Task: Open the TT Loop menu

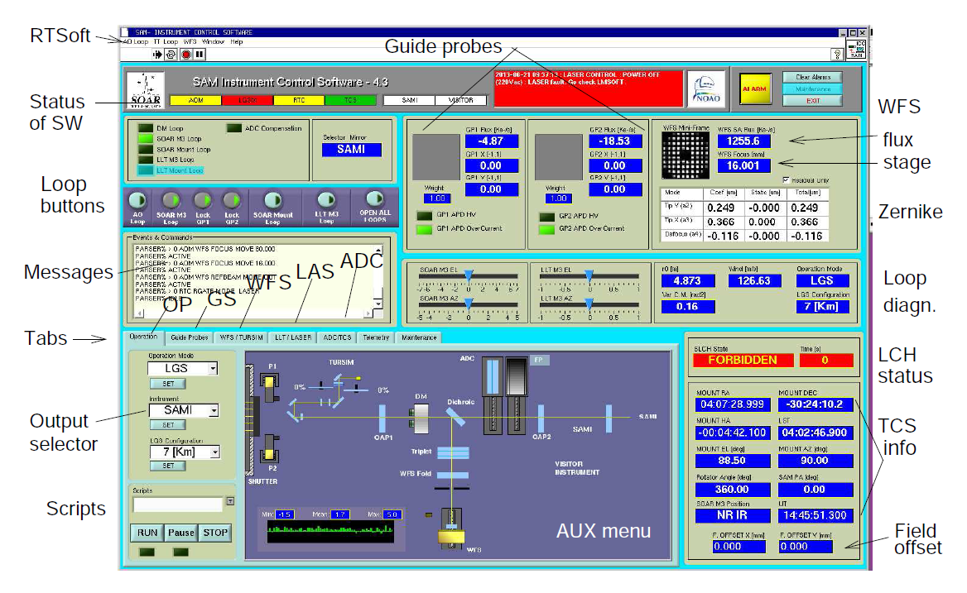Action: pos(166,42)
